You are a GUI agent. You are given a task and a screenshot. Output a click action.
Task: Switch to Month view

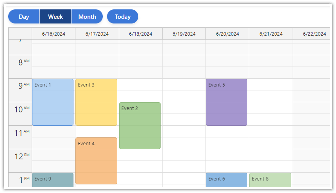click(87, 16)
